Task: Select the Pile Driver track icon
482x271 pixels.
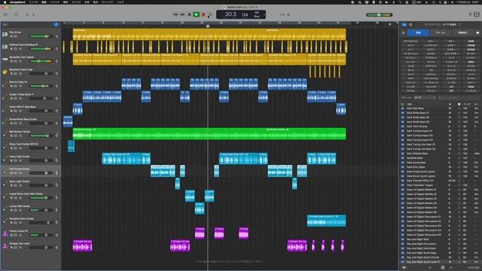Action: coord(5,35)
